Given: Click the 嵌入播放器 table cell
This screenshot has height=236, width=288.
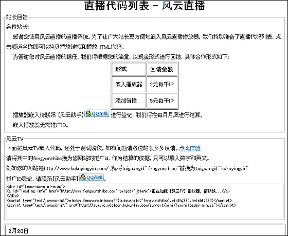Looking at the screenshot, I should [x=129, y=84].
